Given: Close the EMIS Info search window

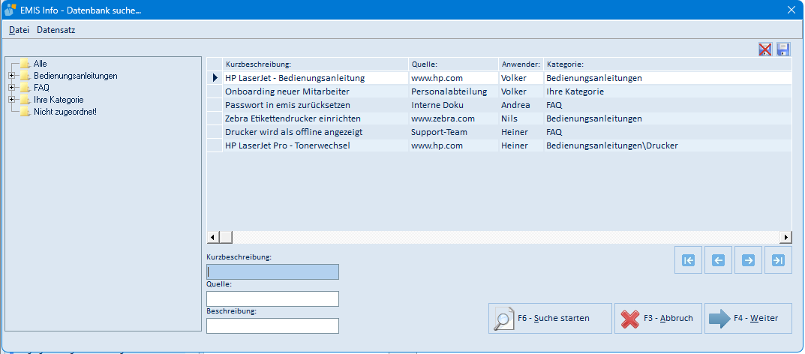Looking at the screenshot, I should [791, 10].
